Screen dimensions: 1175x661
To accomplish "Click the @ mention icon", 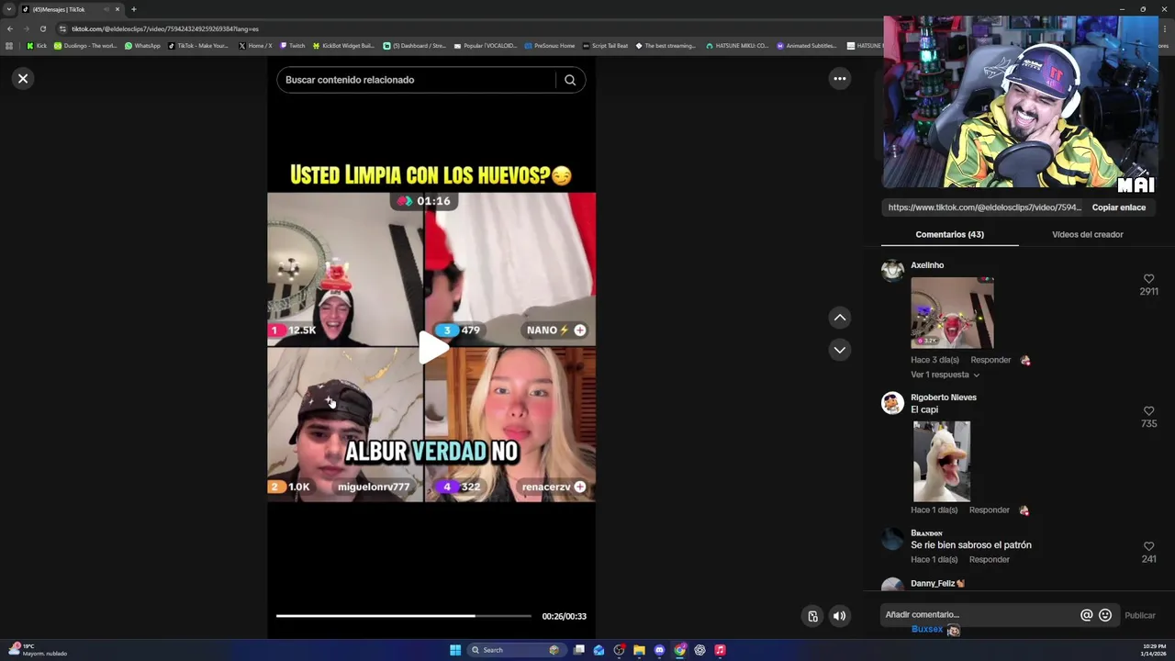I will pos(1086,615).
